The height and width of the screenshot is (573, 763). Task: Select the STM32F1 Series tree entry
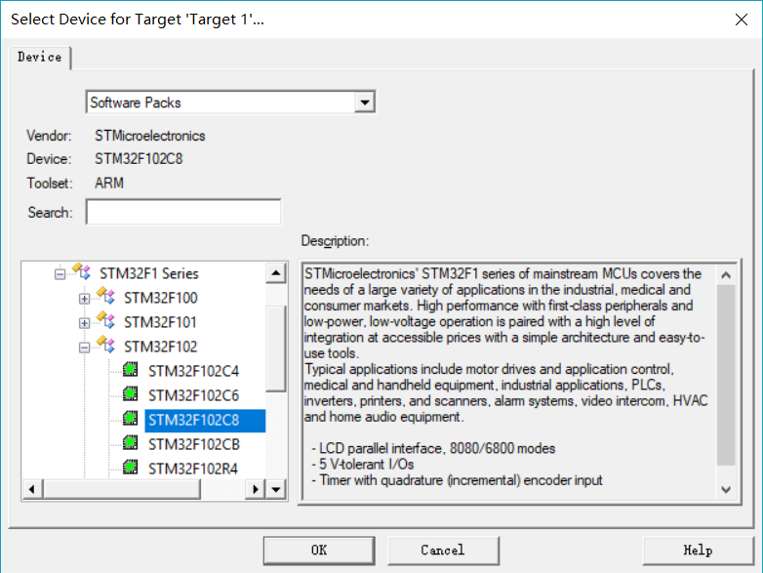coord(149,273)
